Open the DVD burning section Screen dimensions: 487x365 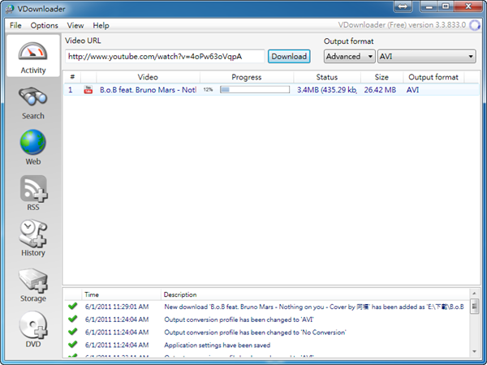pyautogui.click(x=33, y=331)
